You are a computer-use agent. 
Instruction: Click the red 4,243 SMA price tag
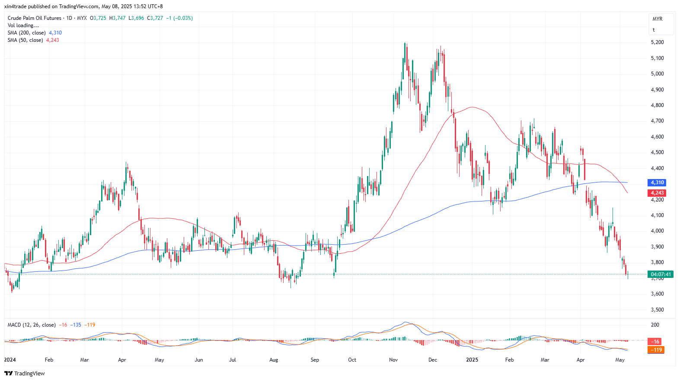point(657,193)
